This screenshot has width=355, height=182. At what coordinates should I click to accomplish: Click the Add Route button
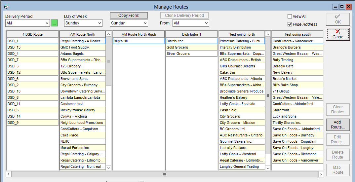(x=338, y=125)
